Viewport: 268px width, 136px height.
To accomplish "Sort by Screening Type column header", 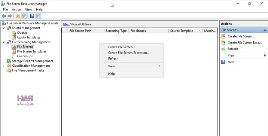I will (x=116, y=31).
